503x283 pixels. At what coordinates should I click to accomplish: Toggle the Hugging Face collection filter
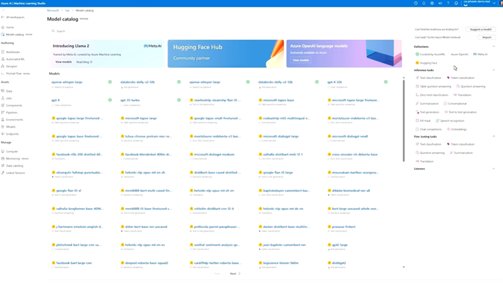pyautogui.click(x=426, y=63)
